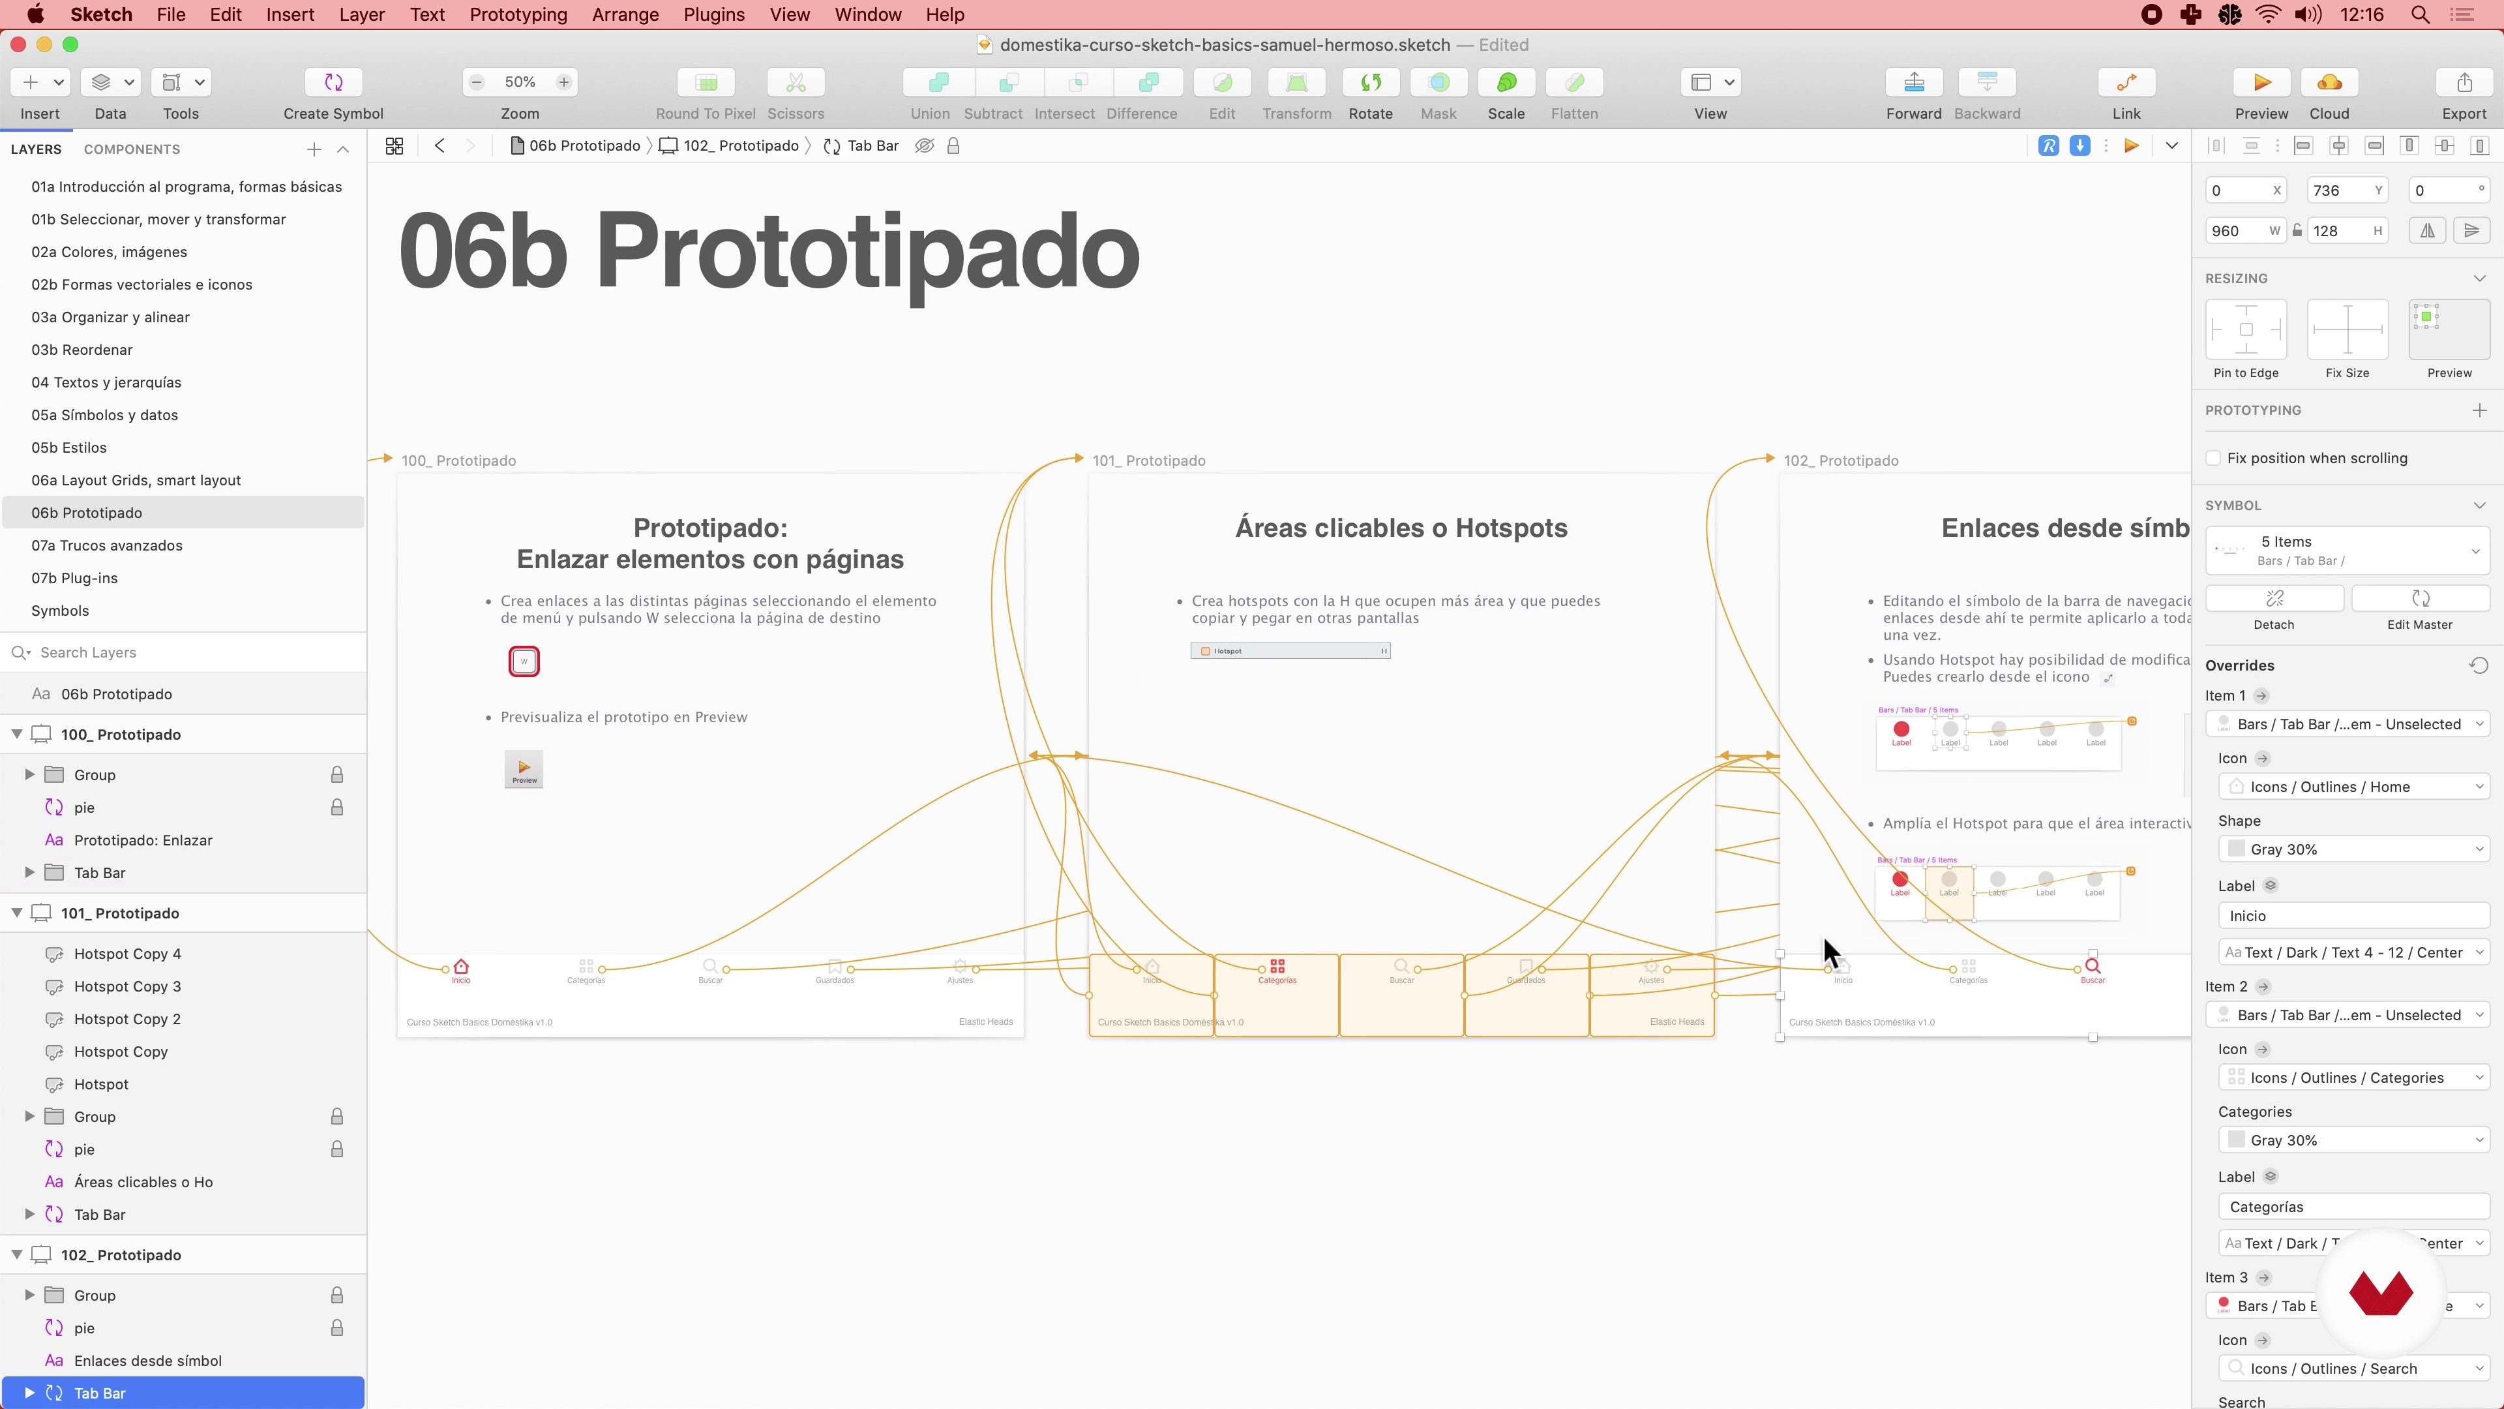This screenshot has width=2504, height=1409.
Task: Apply the Difference boolean operation
Action: pos(1148,83)
